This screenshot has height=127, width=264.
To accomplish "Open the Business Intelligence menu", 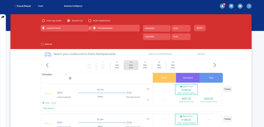I will 73,6.
